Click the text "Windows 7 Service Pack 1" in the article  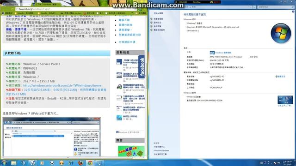click(42, 64)
